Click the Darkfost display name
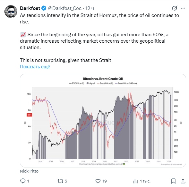 (30, 8)
